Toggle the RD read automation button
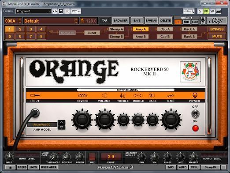The width and height of the screenshot is (230, 173). pos(206,11)
